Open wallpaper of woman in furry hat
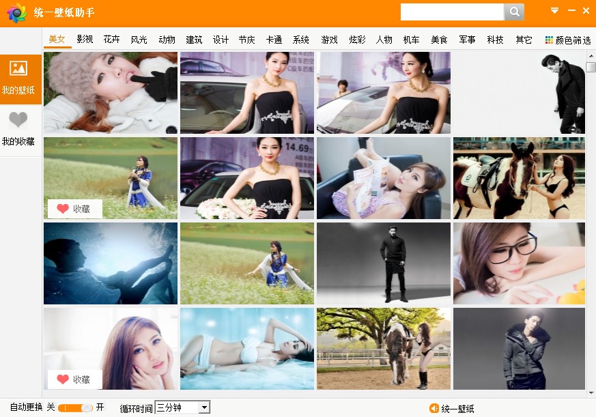 tap(111, 93)
